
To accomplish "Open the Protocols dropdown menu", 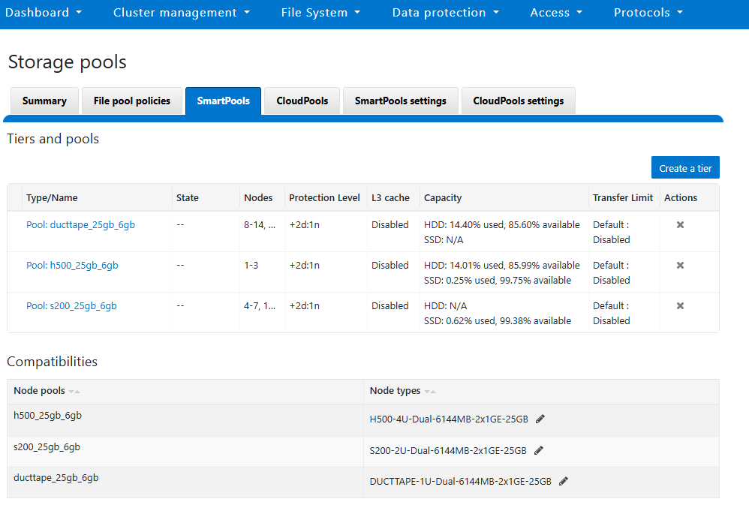I will [648, 13].
